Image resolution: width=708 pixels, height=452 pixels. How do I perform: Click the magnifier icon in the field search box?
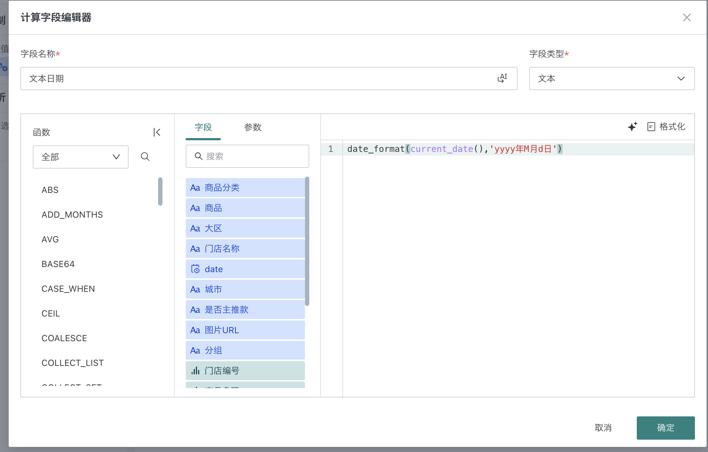198,156
